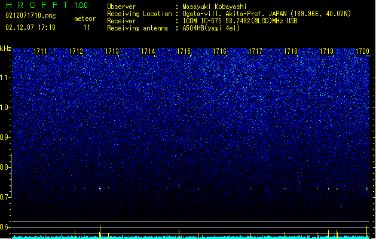Click the 0.6 frequency axis label
This screenshot has width=376, height=239.
(5, 227)
